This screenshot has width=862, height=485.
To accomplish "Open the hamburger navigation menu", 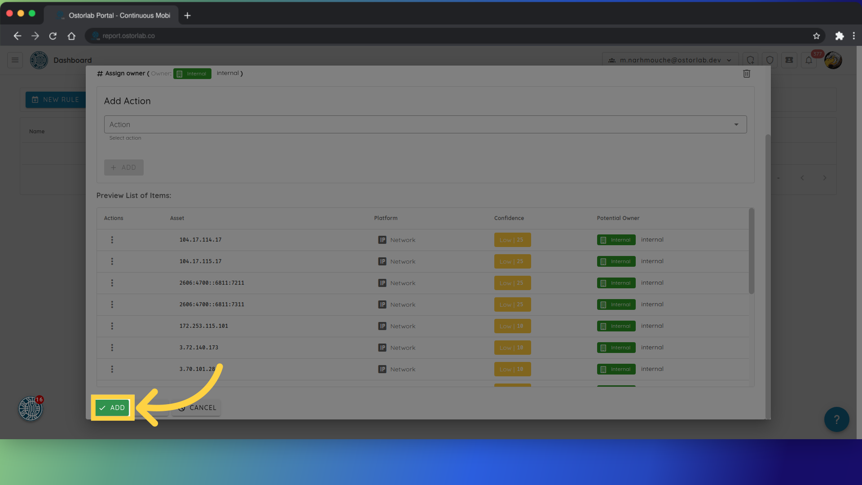I will pos(15,60).
